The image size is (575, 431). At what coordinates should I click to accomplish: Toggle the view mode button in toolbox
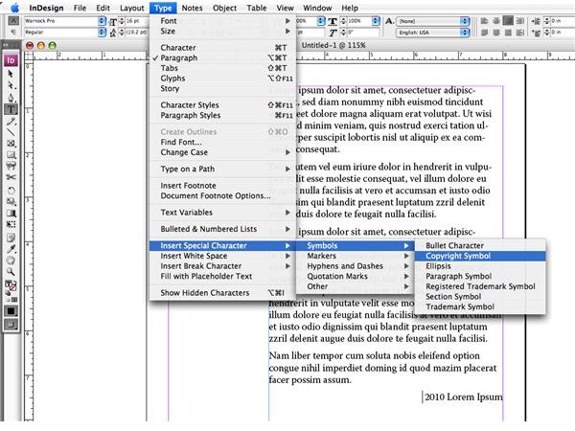point(11,325)
